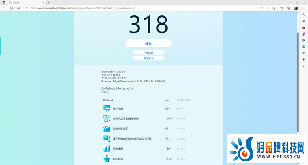Open a new tab with plus button
Image resolution: width=308 pixels, height=165 pixels.
[49, 3]
